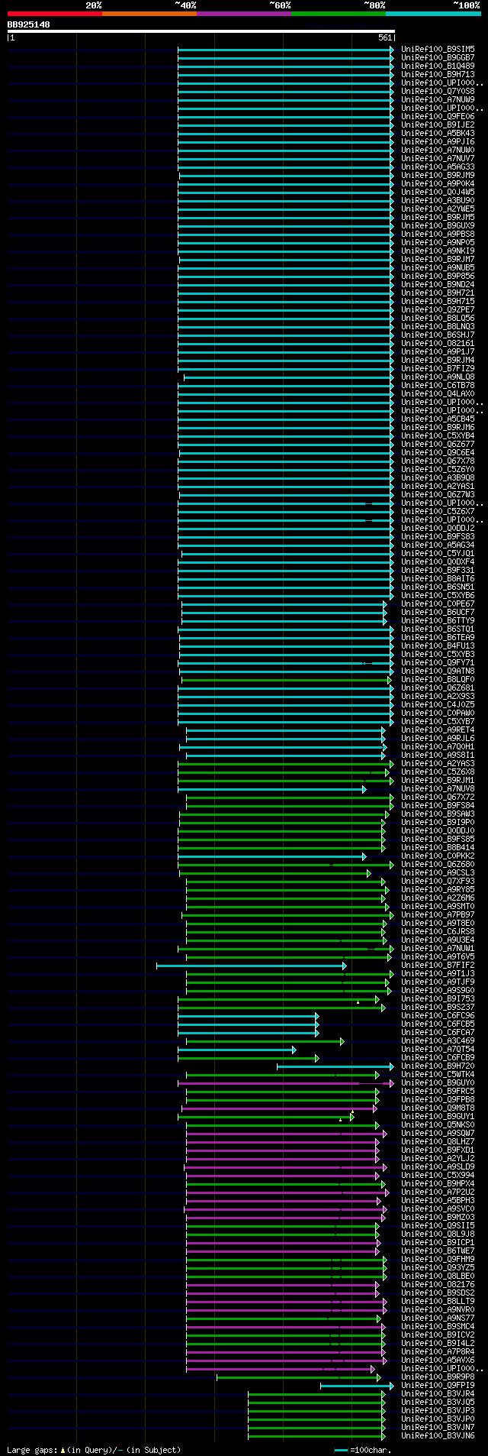Select the UniRef100_B9P856 label
Screen dimensions: 488x1456
click(438, 276)
